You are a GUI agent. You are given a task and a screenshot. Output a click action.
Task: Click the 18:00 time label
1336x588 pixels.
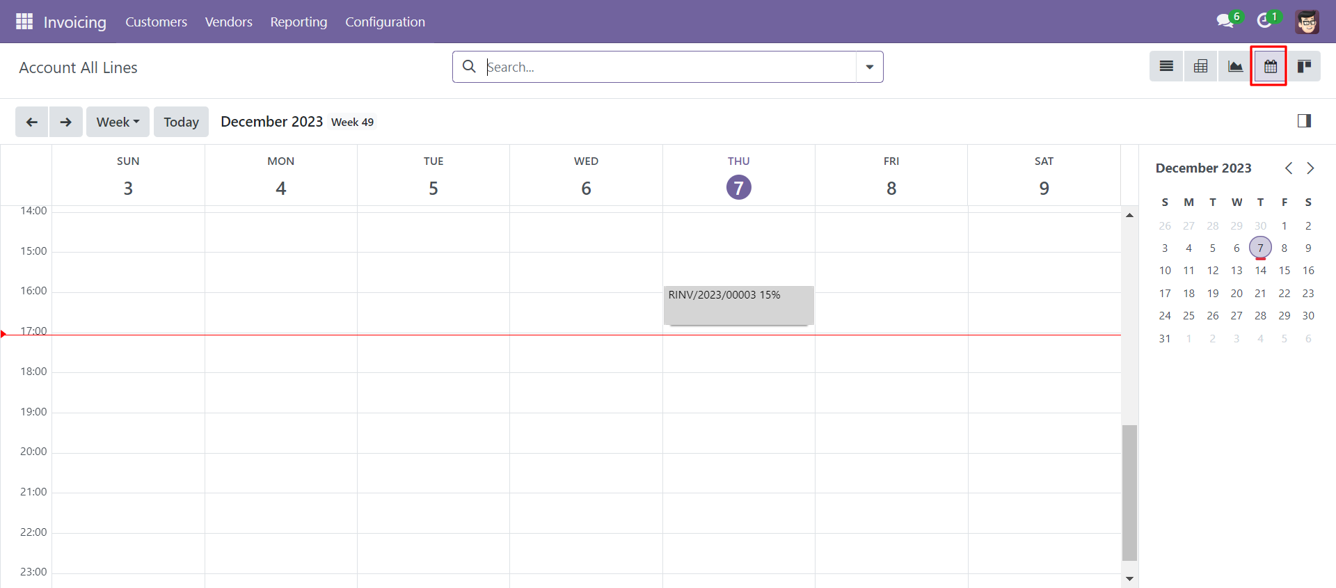(x=33, y=372)
